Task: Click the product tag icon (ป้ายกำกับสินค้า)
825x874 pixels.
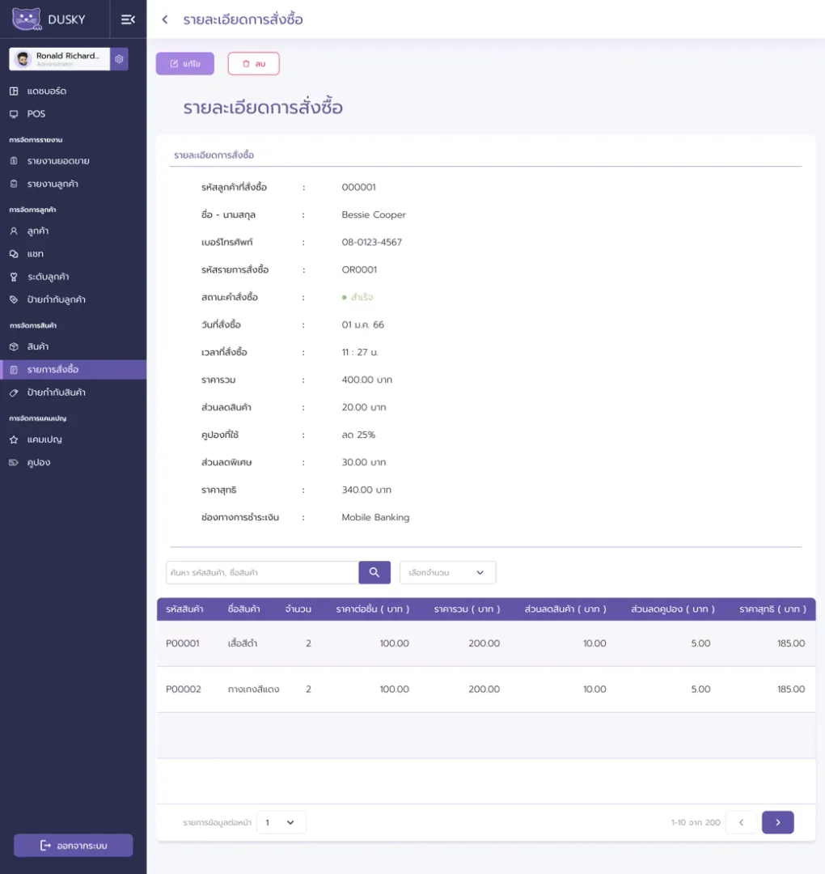Action: pos(14,392)
